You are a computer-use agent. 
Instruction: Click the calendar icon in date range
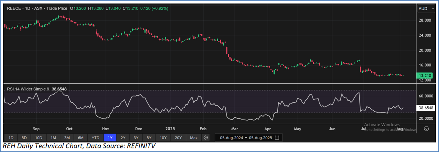[x=277, y=138]
